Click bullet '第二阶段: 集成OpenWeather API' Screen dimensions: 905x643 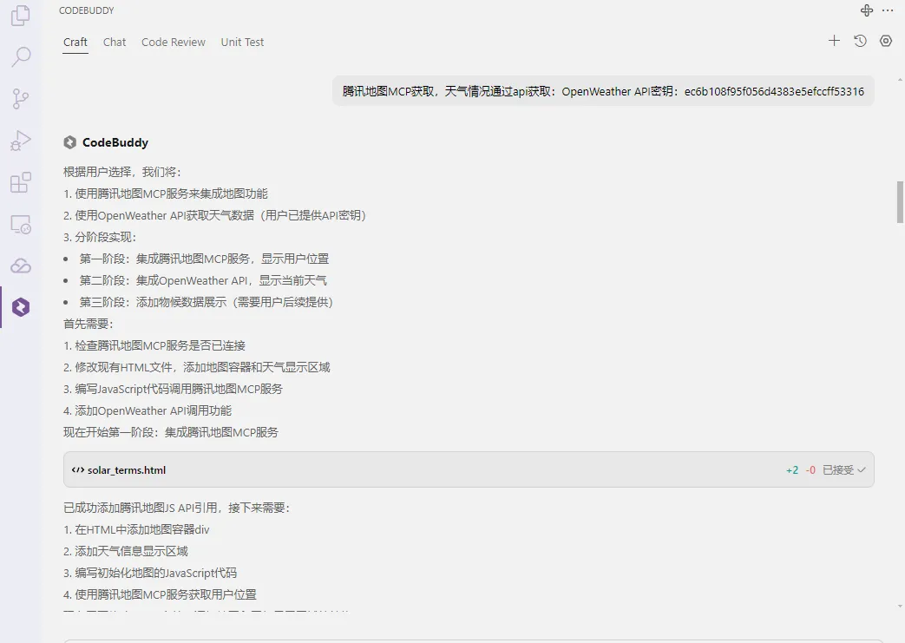[202, 280]
